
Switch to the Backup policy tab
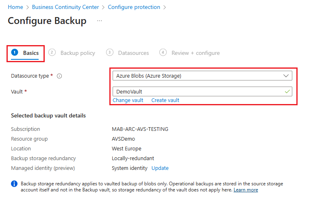click(77, 53)
